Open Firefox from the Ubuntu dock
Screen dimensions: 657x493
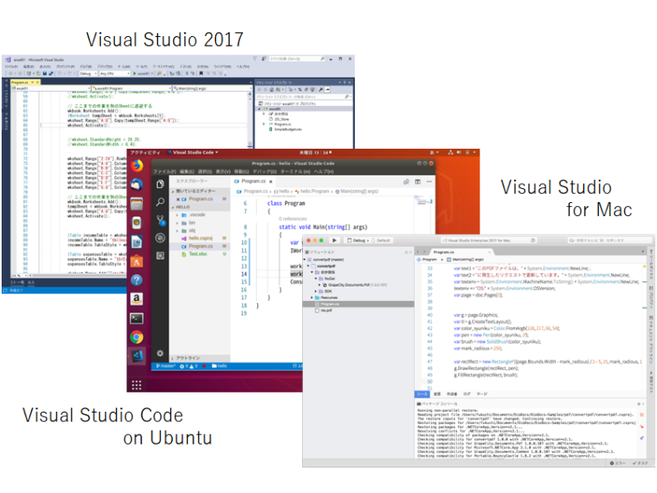(x=136, y=166)
